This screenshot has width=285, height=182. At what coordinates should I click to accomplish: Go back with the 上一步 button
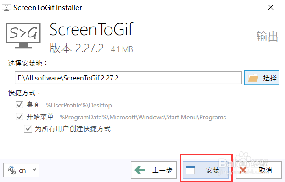(x=154, y=170)
